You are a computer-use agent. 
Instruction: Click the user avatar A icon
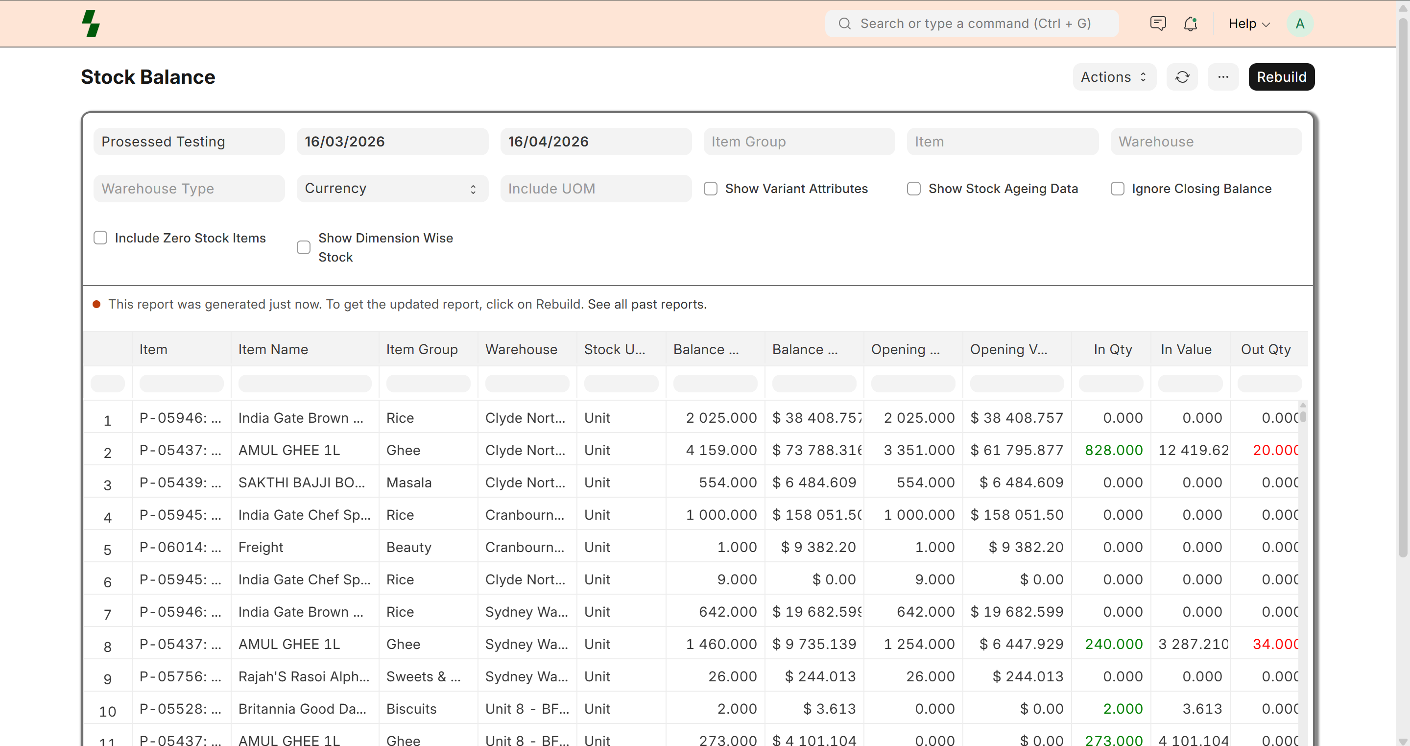1299,24
